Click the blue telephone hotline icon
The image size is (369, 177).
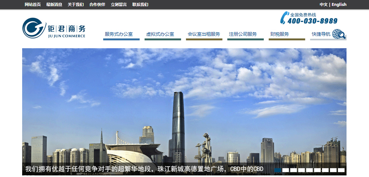284,18
